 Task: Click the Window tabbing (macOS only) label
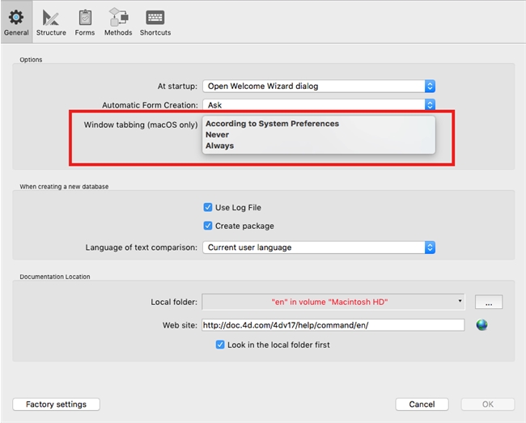[141, 125]
